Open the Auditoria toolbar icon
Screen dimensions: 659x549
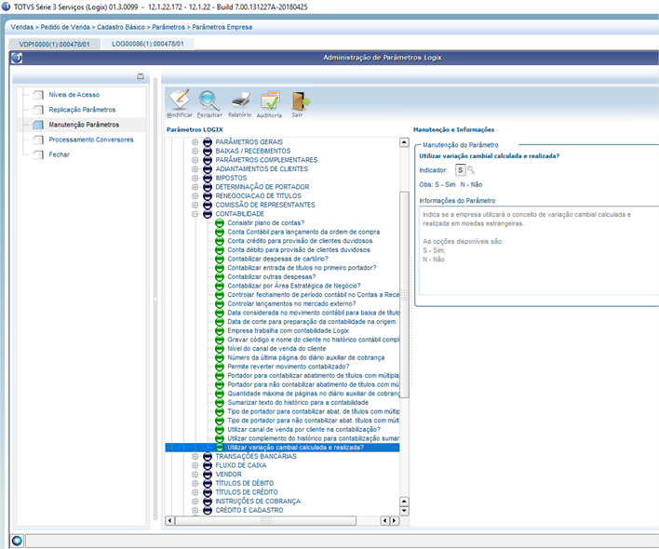270,100
